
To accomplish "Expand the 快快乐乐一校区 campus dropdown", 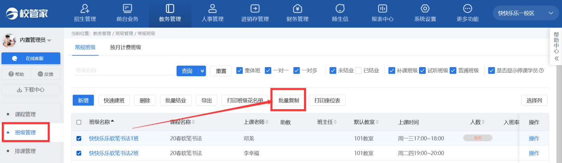I will (550, 13).
